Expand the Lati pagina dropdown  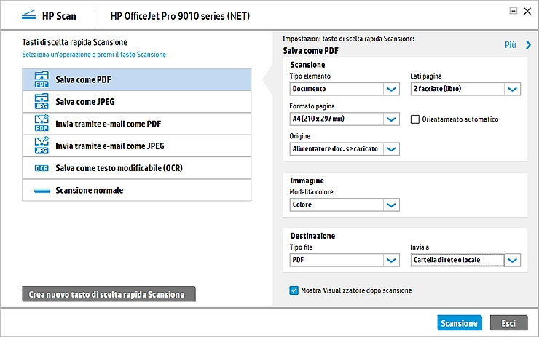[512, 89]
